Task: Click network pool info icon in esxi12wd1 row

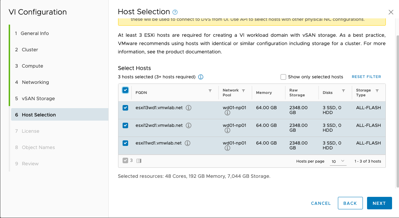Action: coord(227,130)
